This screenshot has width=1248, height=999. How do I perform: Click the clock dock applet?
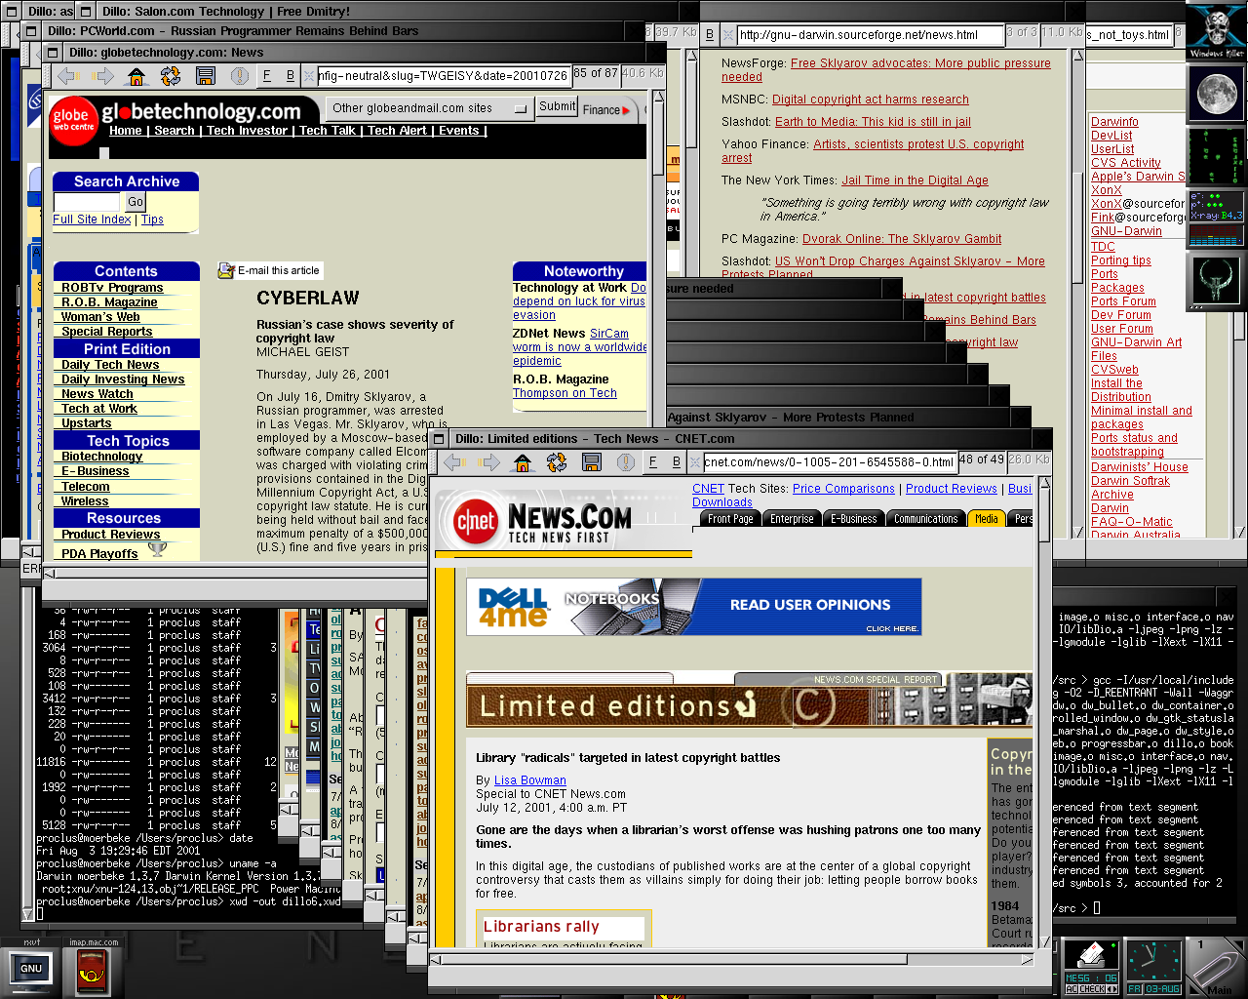[x=1153, y=967]
